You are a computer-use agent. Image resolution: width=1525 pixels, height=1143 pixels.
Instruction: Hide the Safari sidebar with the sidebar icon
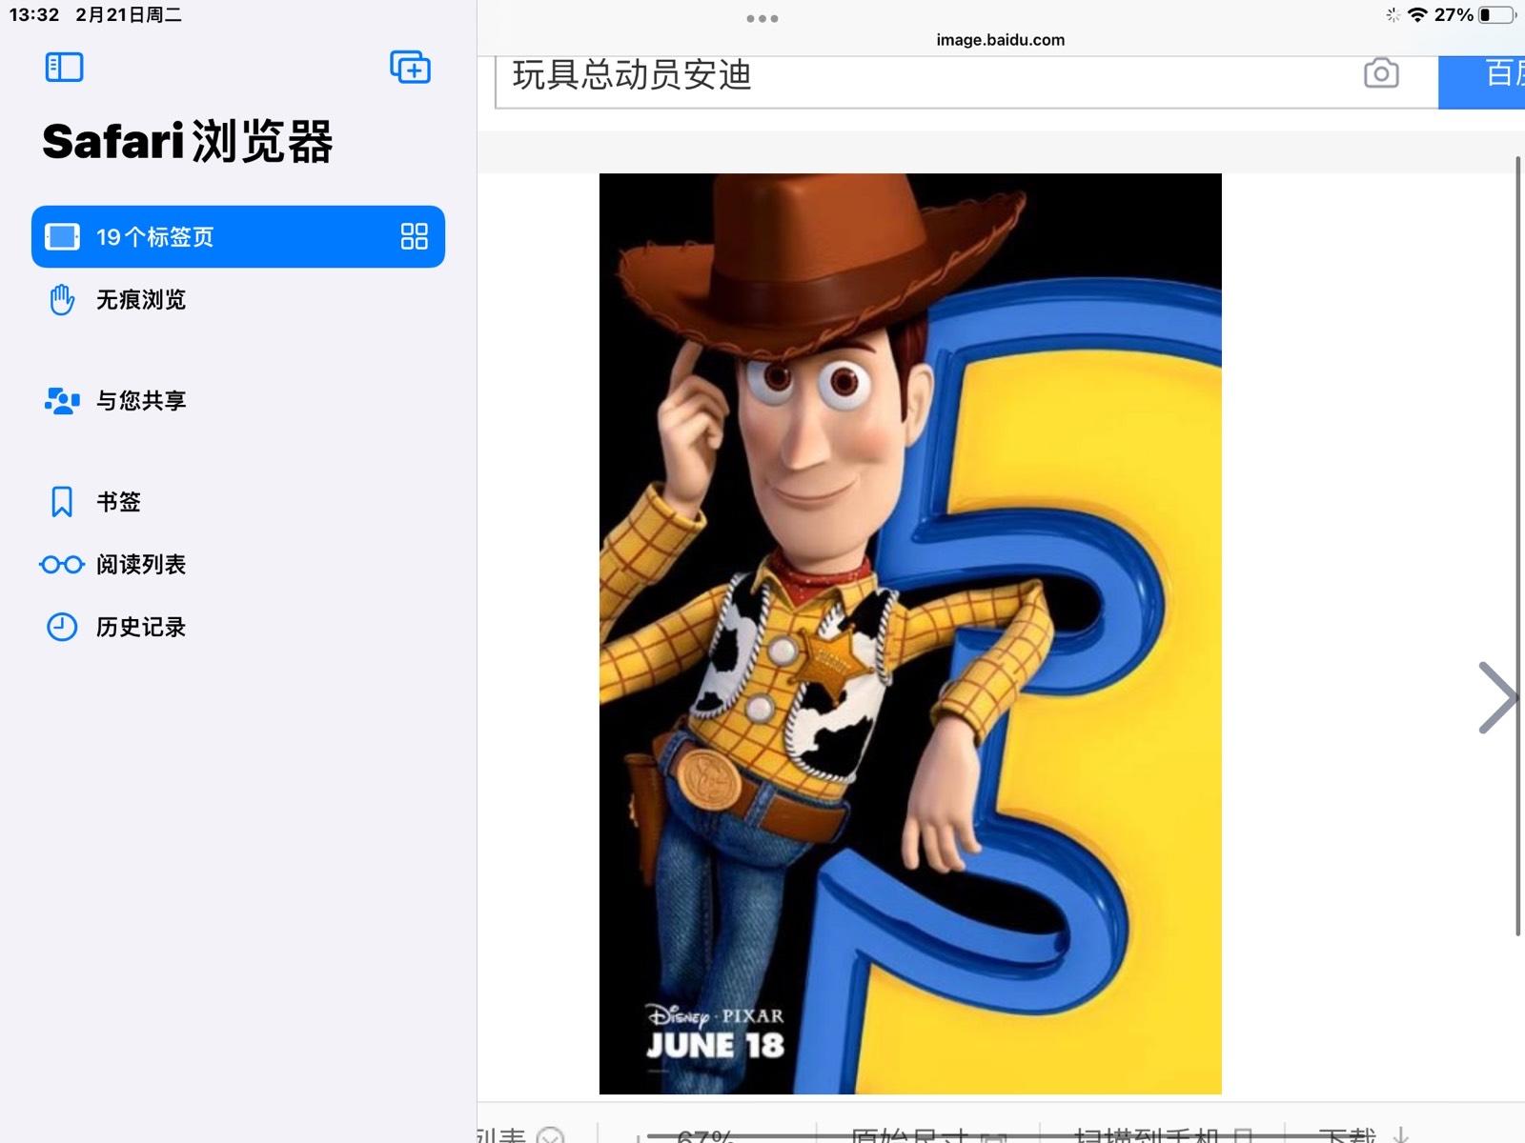(64, 67)
